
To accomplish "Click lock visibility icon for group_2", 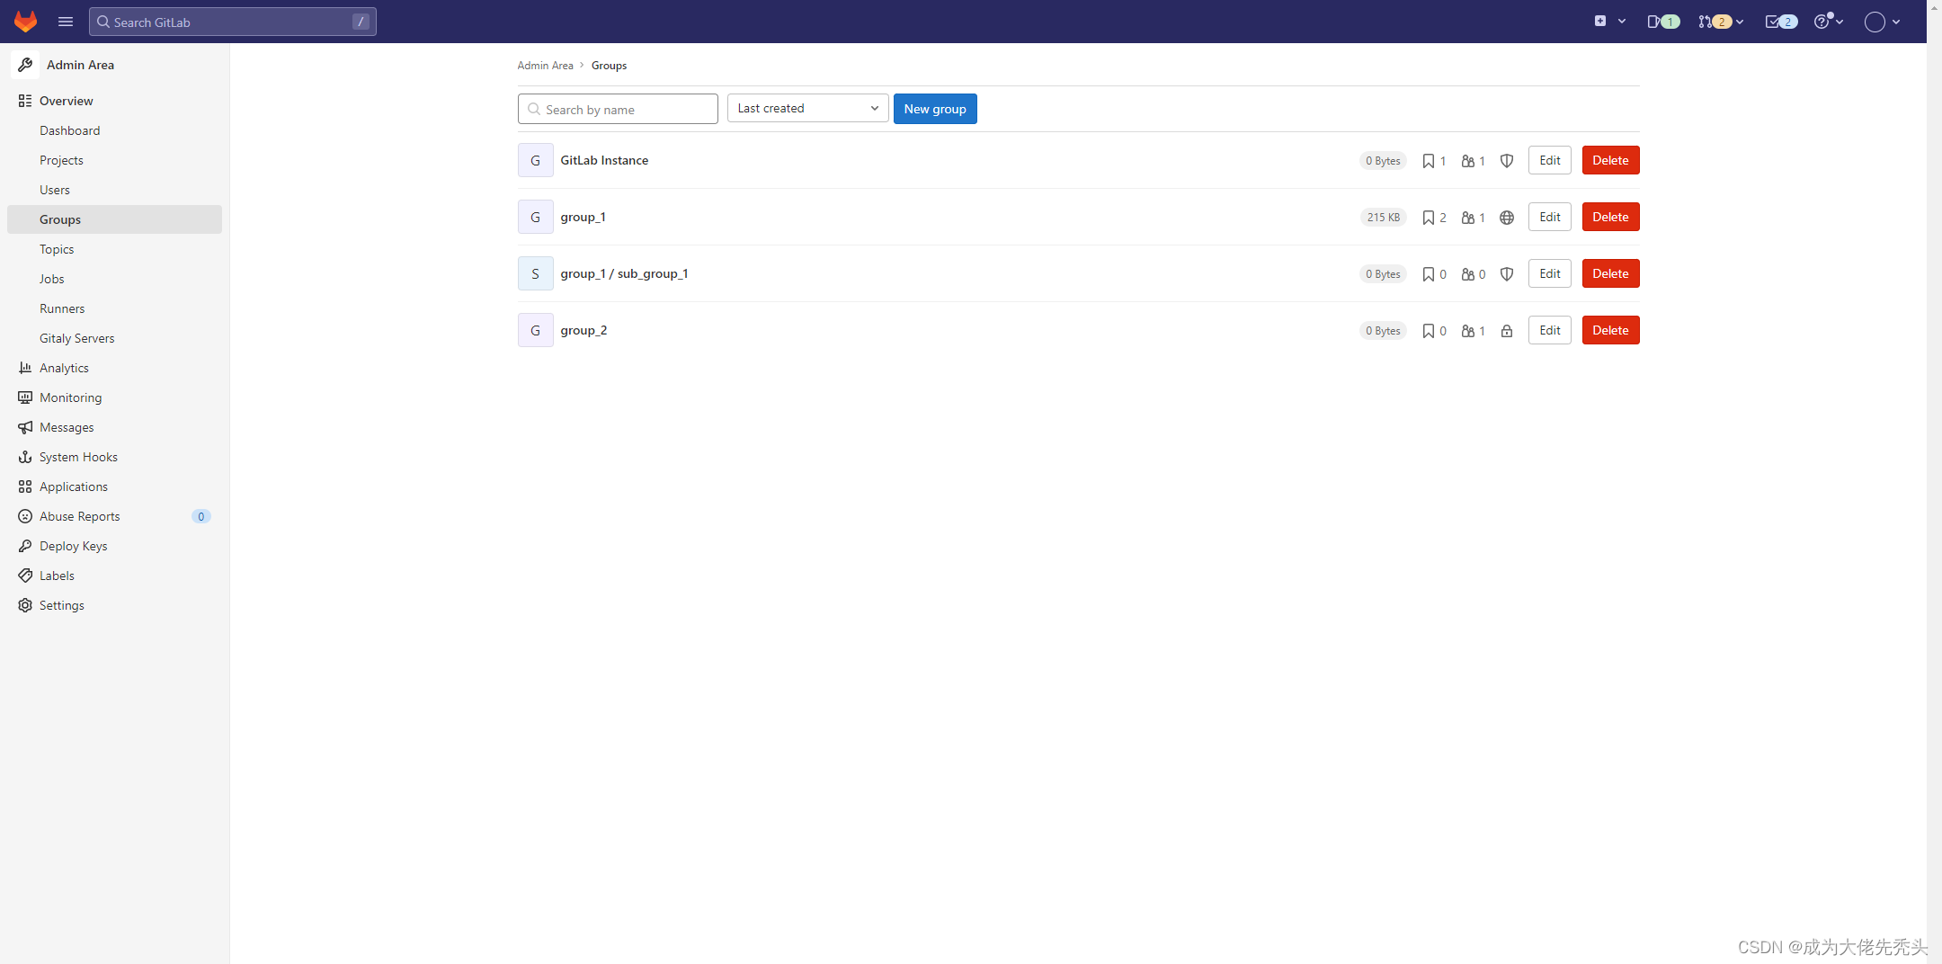I will click(x=1507, y=331).
